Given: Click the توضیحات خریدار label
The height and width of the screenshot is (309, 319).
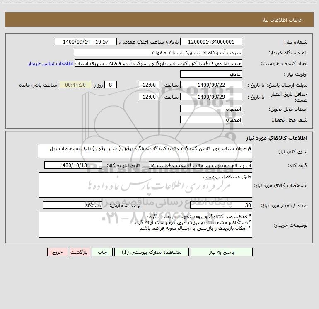Looking at the screenshot, I should (x=291, y=225).
